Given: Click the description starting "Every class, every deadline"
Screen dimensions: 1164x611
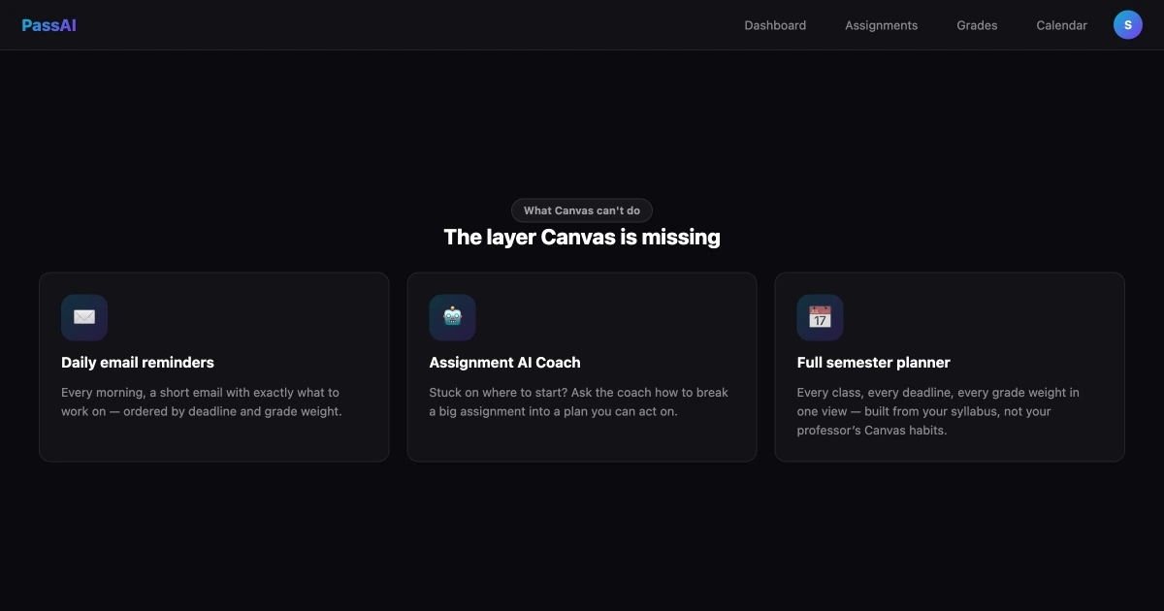Looking at the screenshot, I should [938, 411].
